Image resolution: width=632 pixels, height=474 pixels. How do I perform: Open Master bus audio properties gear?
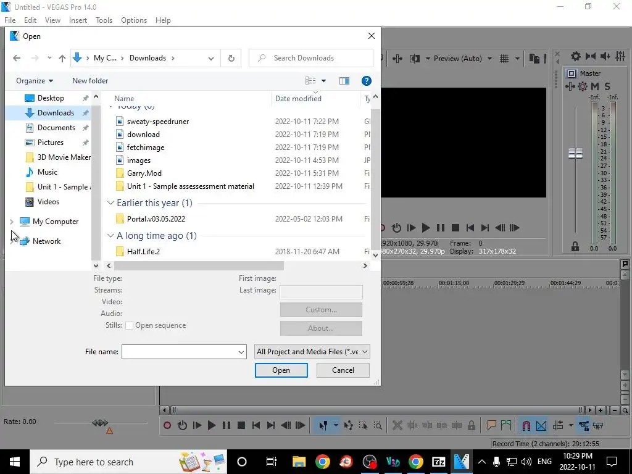576,56
